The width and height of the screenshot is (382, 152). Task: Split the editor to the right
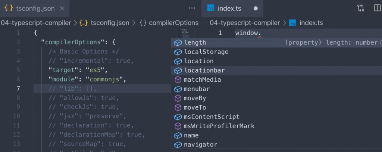(x=378, y=8)
